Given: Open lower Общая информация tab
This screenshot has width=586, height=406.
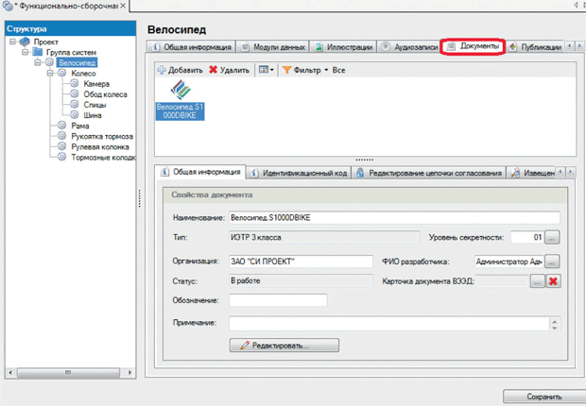Looking at the screenshot, I should point(200,172).
